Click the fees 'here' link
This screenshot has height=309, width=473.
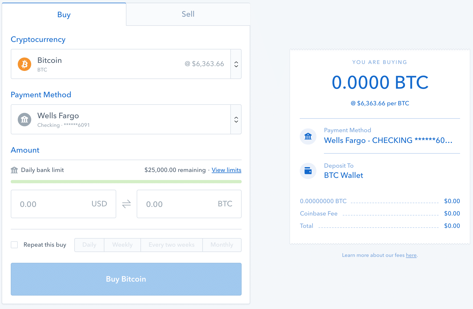pos(411,255)
